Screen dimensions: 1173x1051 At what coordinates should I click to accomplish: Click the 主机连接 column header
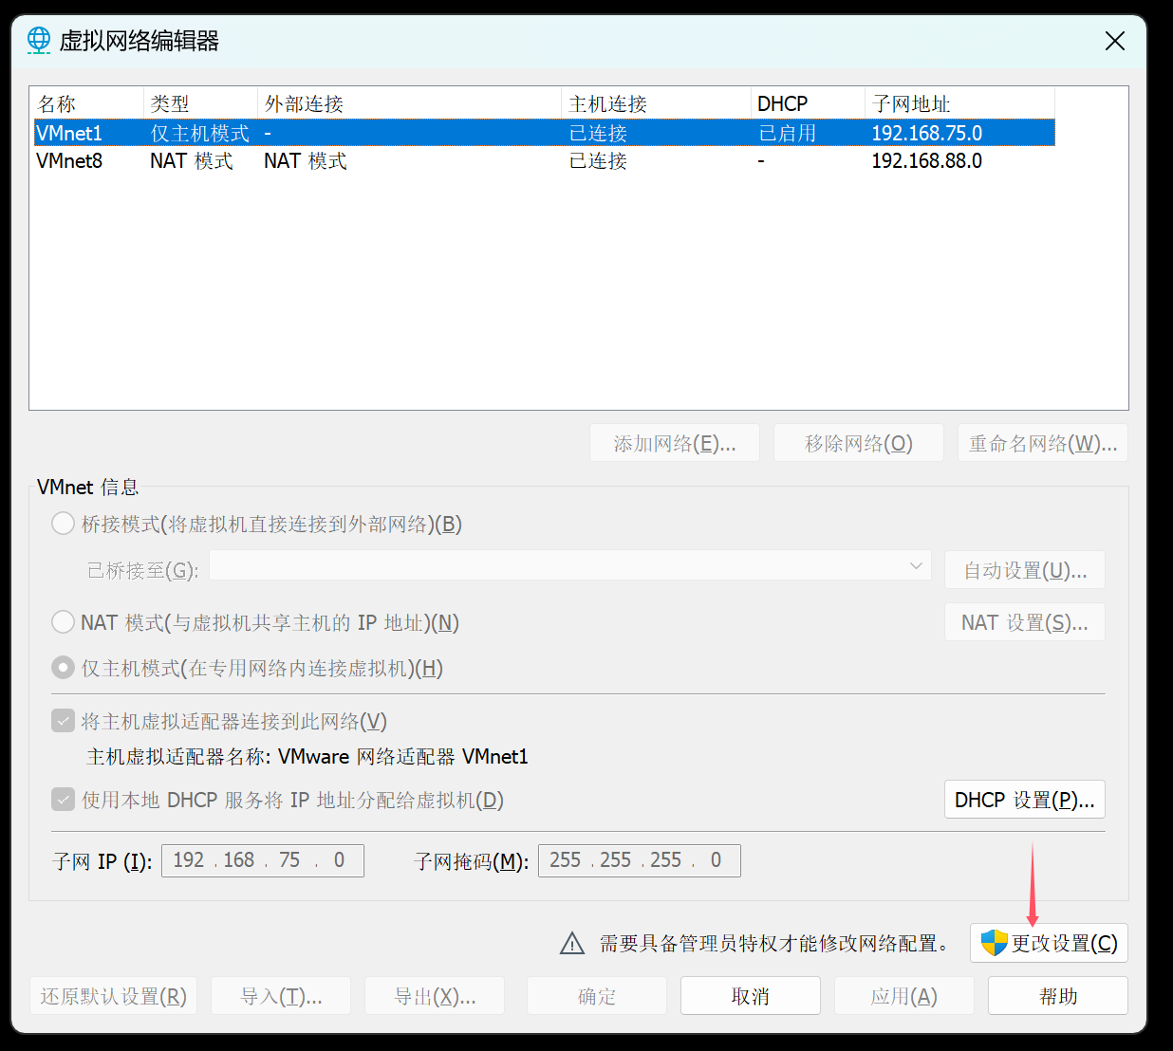point(657,103)
